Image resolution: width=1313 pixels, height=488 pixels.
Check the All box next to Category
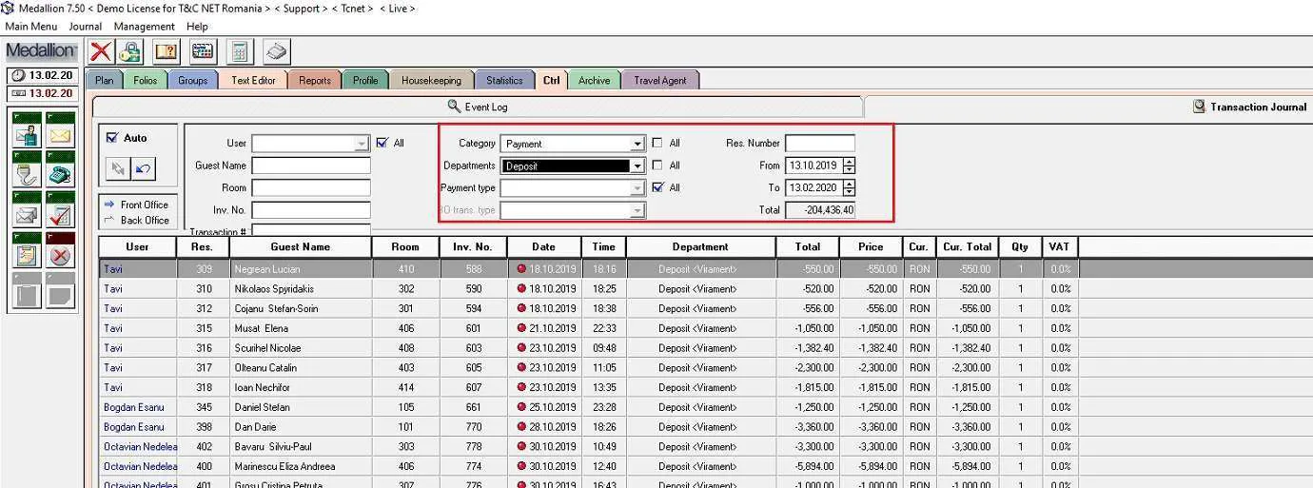[x=657, y=143]
